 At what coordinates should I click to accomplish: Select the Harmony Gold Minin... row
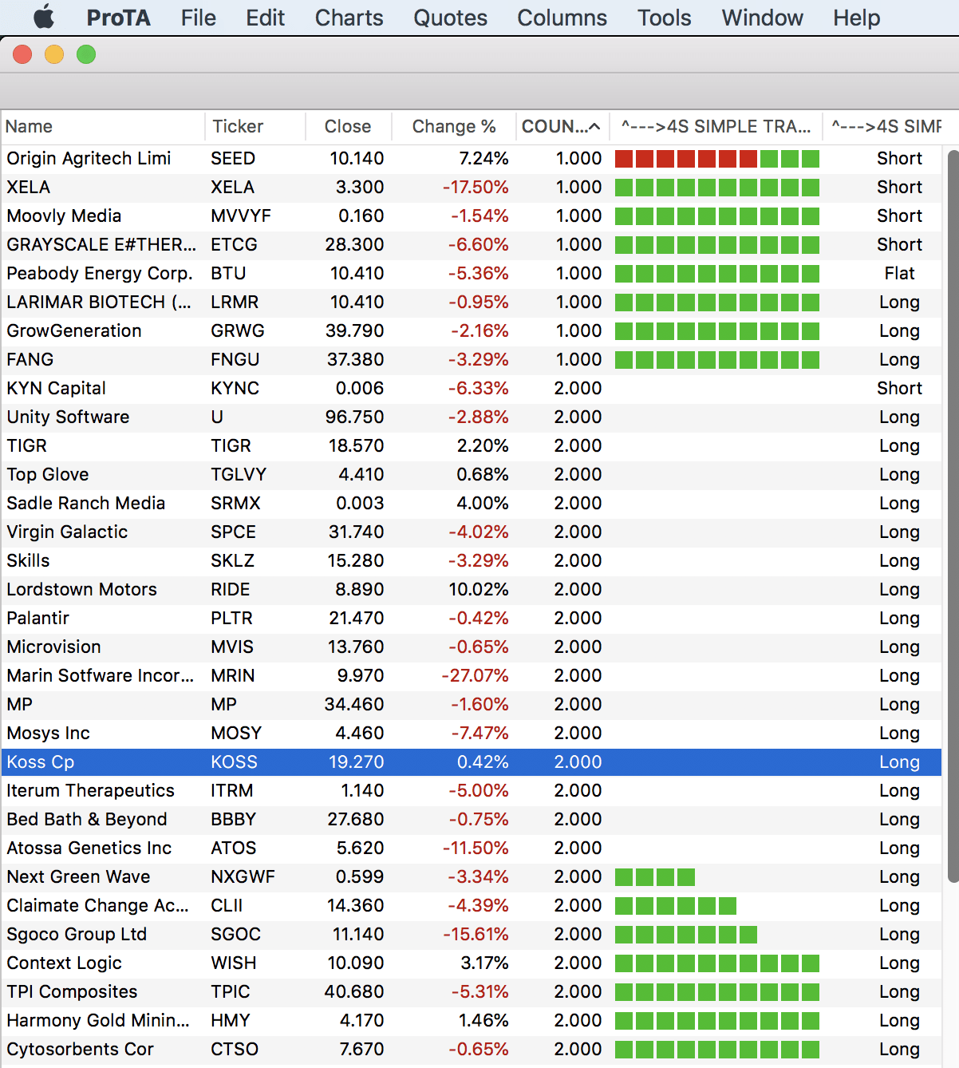472,1020
